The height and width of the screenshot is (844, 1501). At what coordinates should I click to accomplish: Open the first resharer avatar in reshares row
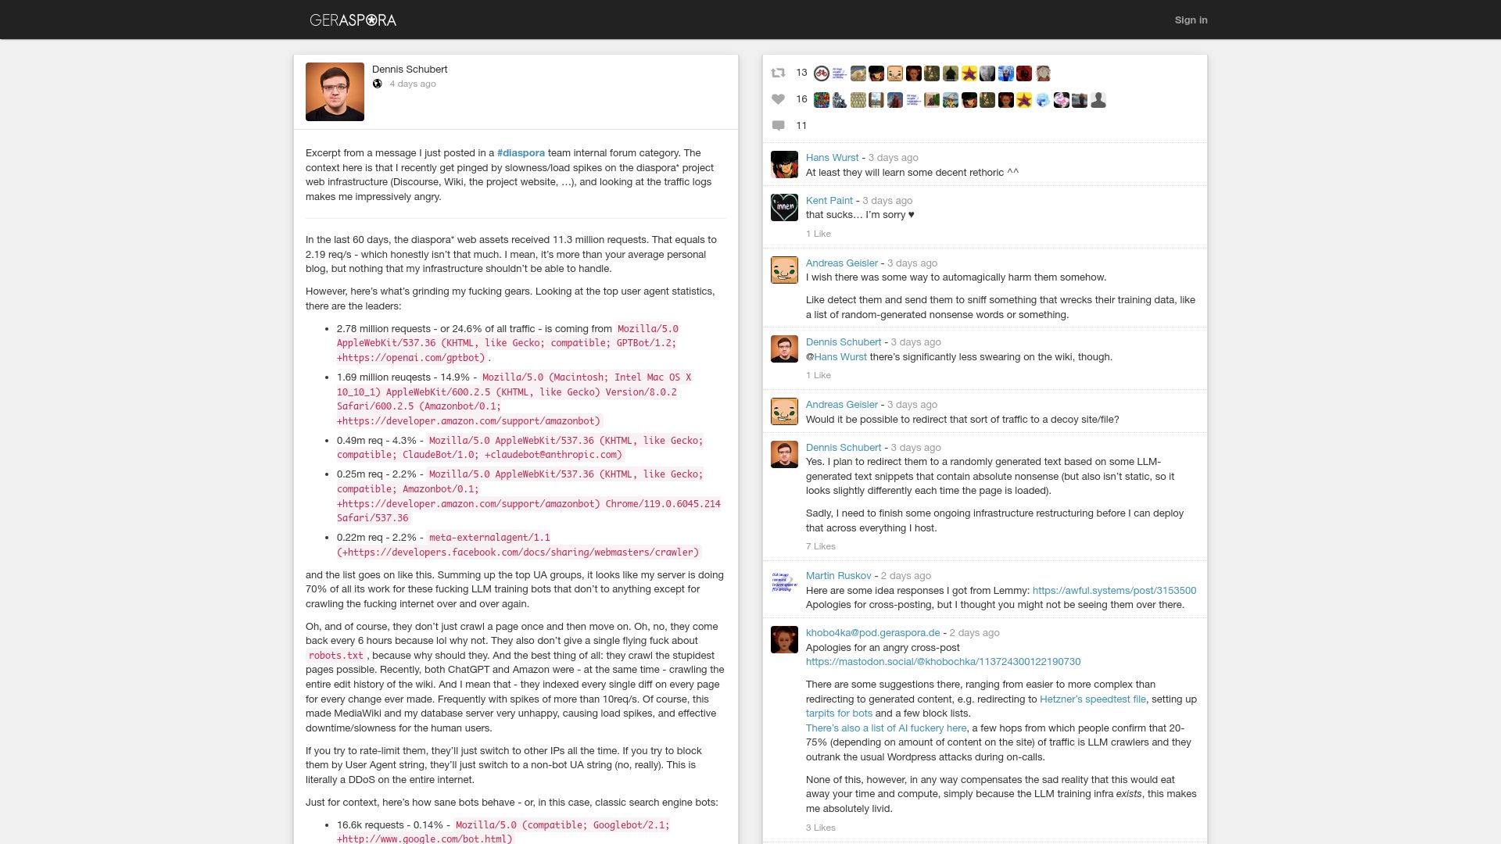coord(821,73)
